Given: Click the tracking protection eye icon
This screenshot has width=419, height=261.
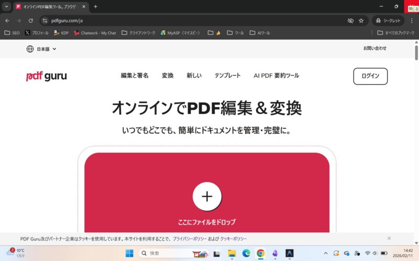Looking at the screenshot, I should pyautogui.click(x=350, y=20).
